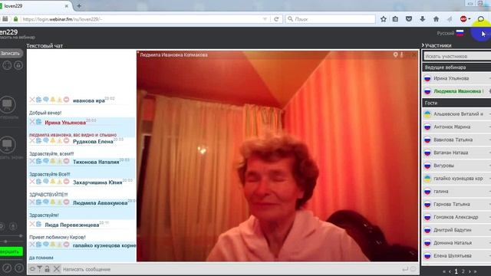Click the help question-mark icon in left sidebar
Image resolution: width=491 pixels, height=276 pixels.
[x=18, y=268]
